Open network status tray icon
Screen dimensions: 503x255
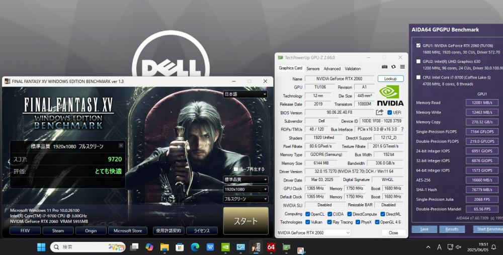coord(450,247)
